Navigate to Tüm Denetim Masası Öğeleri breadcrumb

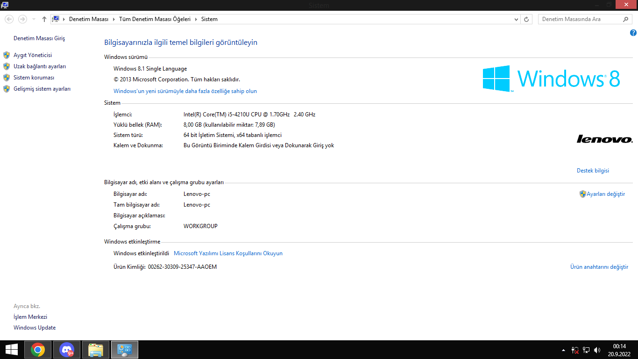pos(155,19)
